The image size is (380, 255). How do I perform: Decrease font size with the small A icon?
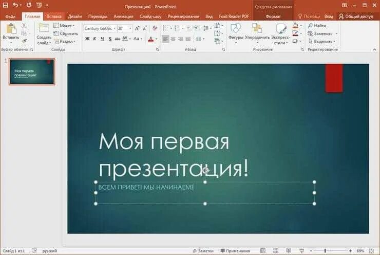click(145, 28)
